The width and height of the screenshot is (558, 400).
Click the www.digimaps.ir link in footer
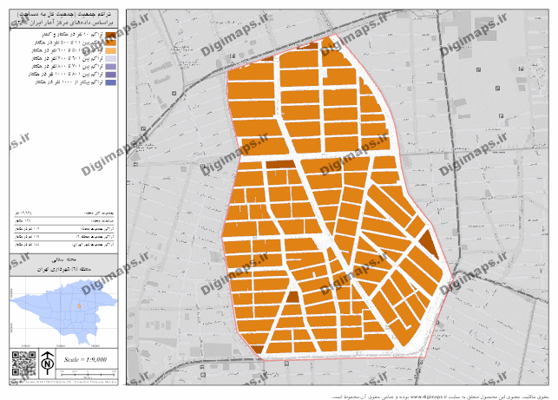(x=430, y=397)
